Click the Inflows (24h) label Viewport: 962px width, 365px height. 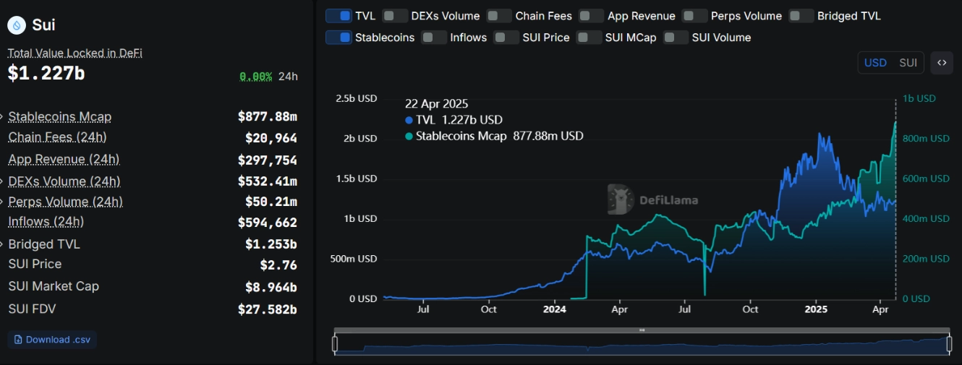pos(46,222)
